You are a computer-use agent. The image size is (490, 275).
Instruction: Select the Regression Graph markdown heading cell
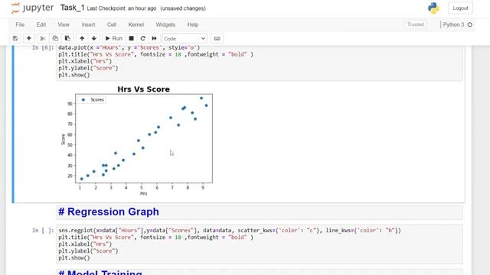260,212
